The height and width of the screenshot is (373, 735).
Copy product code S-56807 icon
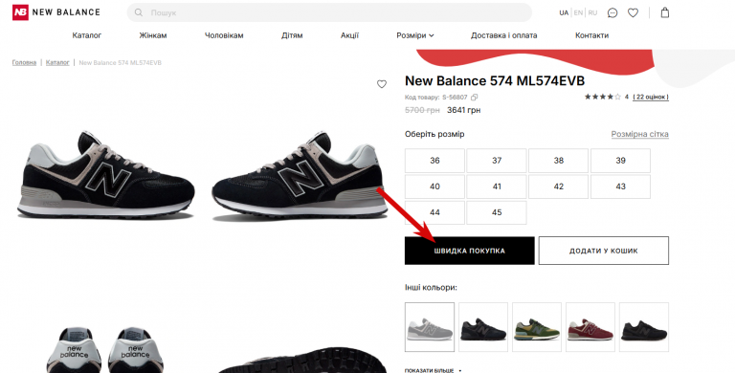click(x=475, y=97)
